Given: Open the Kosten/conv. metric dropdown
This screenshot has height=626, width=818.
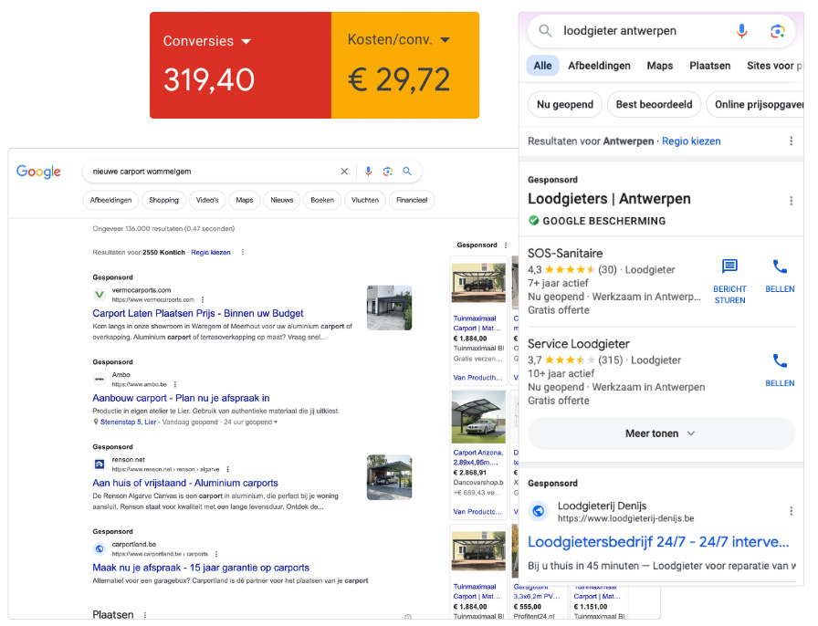Looking at the screenshot, I should tap(445, 40).
